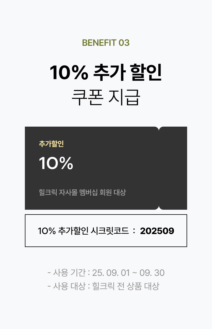Click the '사용 기간' usage period line
Image resolution: width=212 pixels, height=329 pixels.
coord(106,272)
